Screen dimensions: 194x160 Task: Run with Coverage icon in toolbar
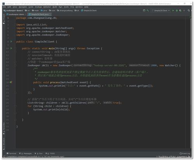coord(180,11)
